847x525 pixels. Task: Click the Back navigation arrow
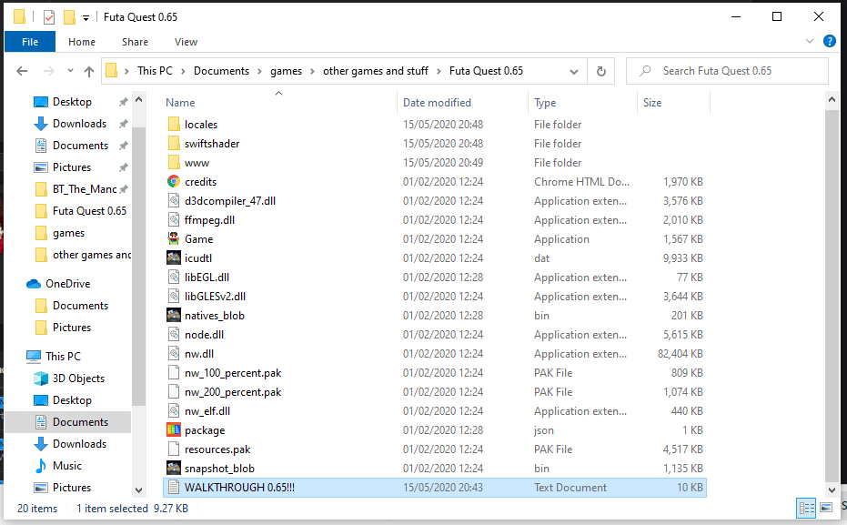coord(22,71)
